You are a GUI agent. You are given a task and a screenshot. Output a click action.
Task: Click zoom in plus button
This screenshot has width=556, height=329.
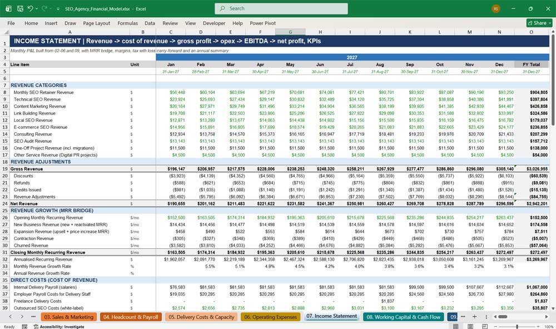point(539,327)
